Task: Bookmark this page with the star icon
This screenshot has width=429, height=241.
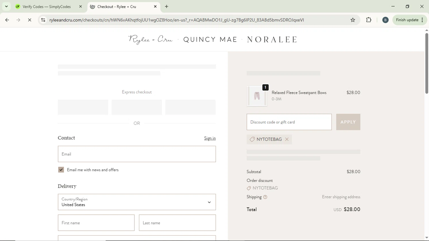Action: [353, 20]
